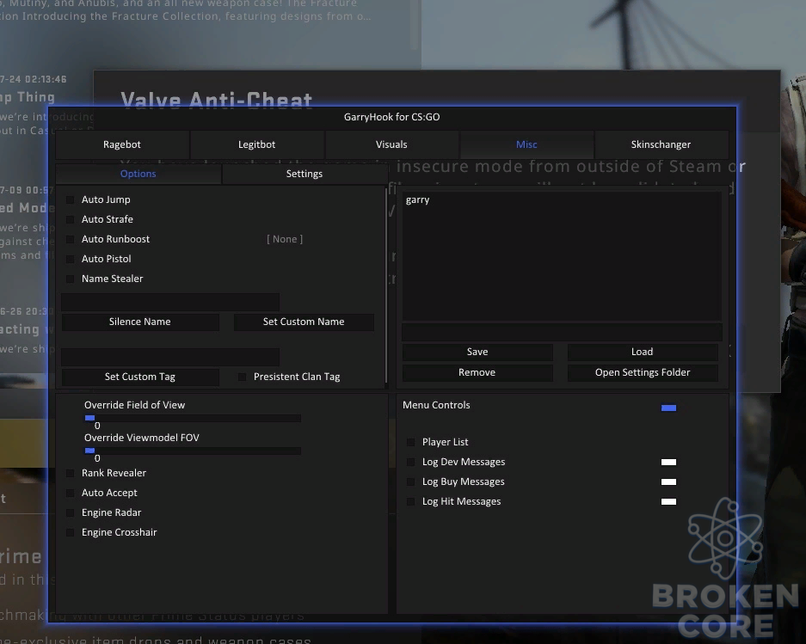Viewport: 806px width, 644px height.
Task: Focus the custom name input field
Action: 170,302
